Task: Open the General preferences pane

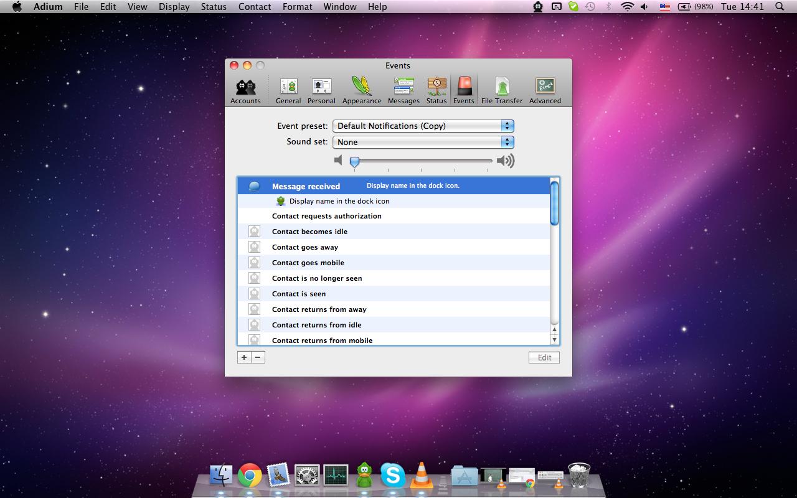Action: coord(288,90)
